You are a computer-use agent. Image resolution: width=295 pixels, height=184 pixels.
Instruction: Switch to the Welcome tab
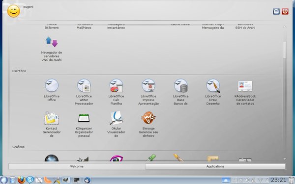click(77, 166)
